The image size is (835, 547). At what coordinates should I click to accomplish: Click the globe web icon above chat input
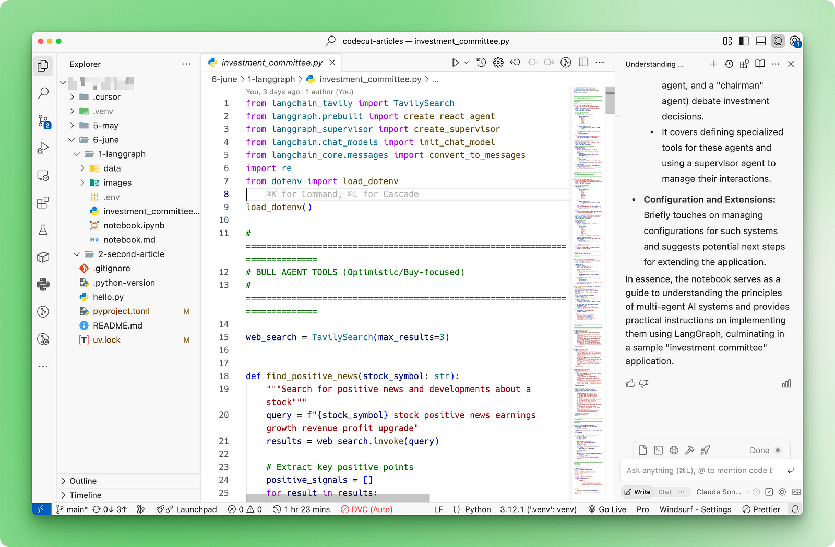pyautogui.click(x=674, y=450)
